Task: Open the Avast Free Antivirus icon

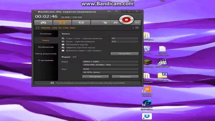Action: tap(147, 91)
